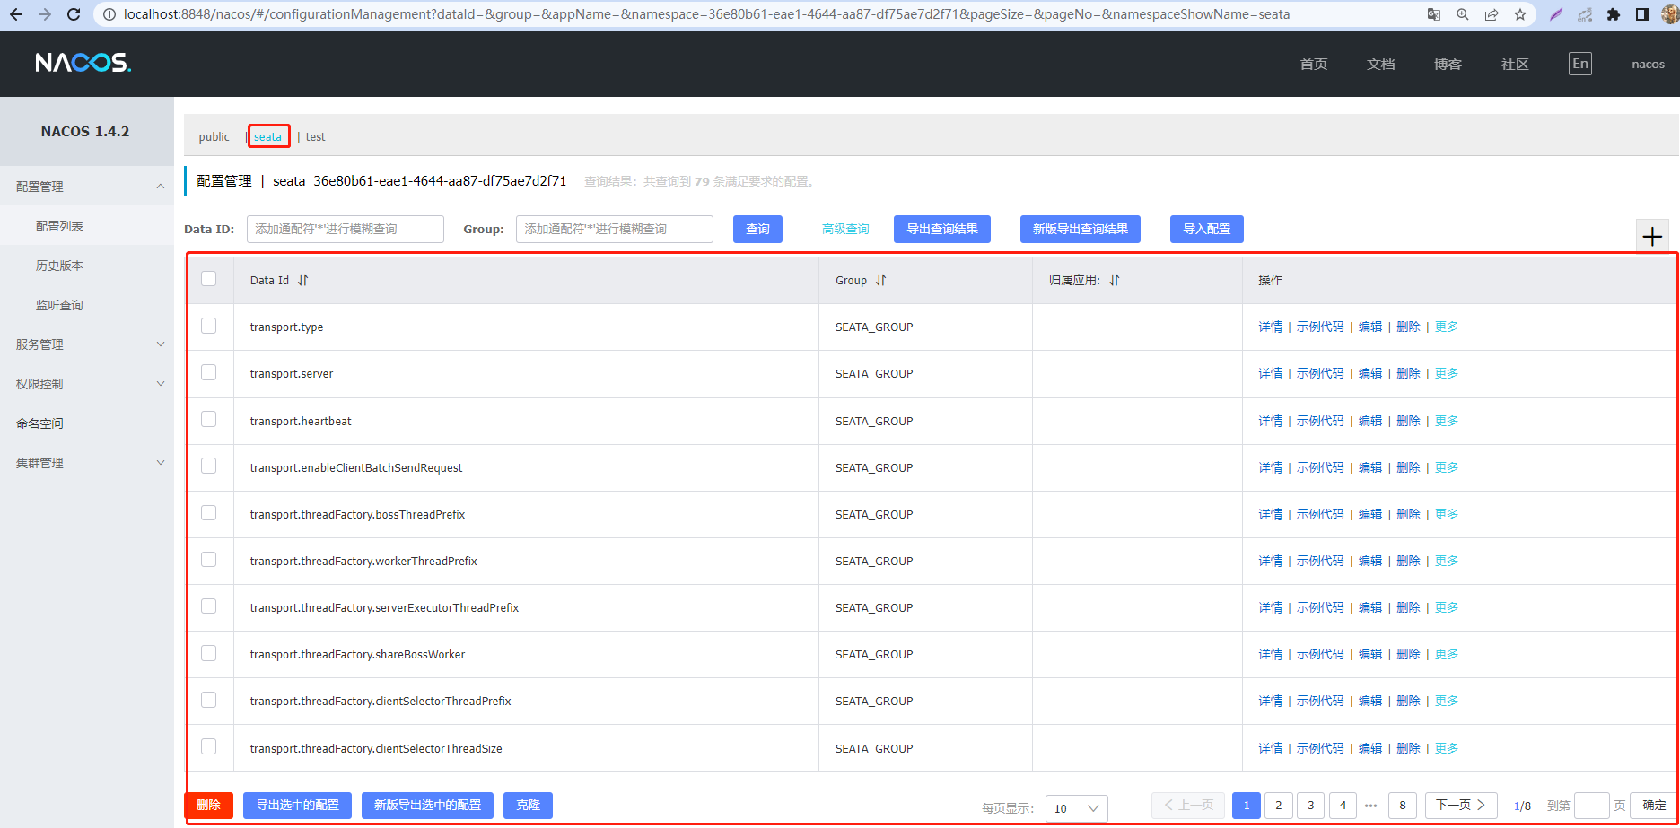
Task: Click the site info icon in address bar
Action: pos(109,14)
